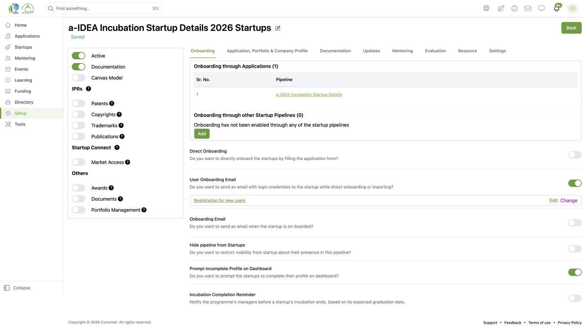
Task: Click the help icon next to Portfolio Management
Action: 144,210
